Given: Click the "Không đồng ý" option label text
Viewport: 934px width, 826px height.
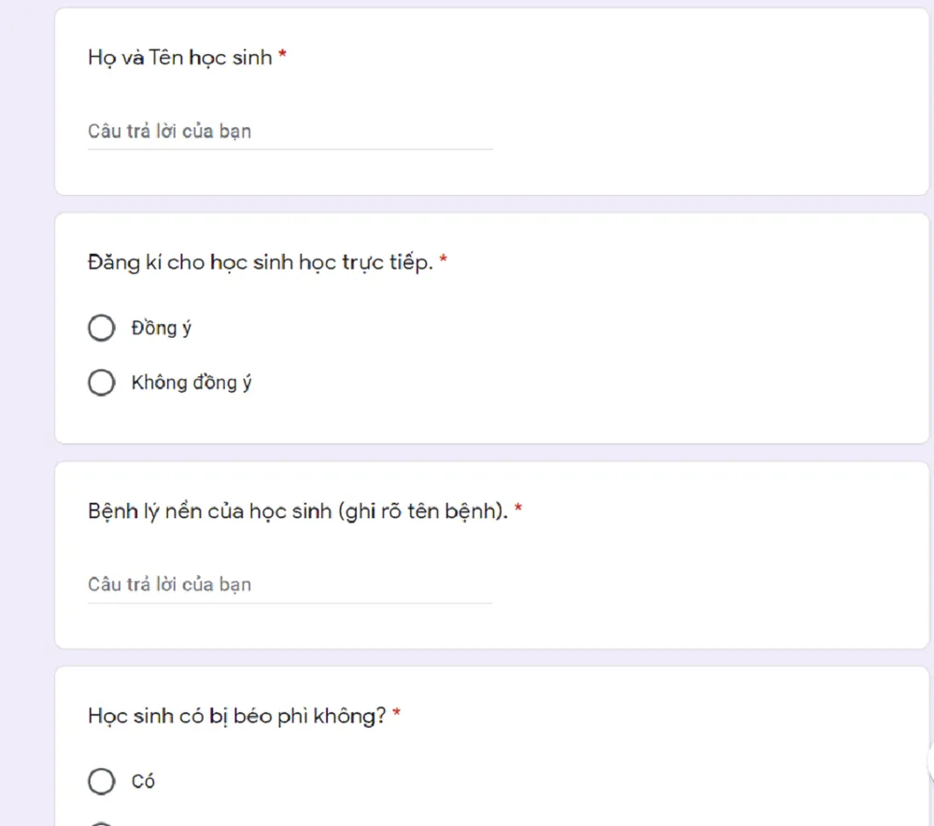Looking at the screenshot, I should (x=191, y=383).
